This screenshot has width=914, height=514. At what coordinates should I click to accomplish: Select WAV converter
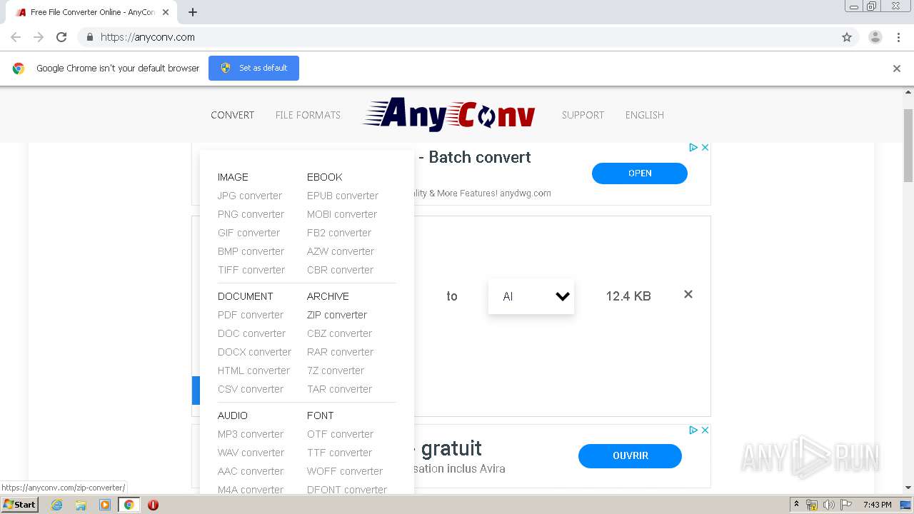click(x=251, y=453)
